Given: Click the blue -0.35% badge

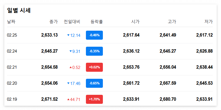Looking at the screenshot, I should click(x=94, y=51).
